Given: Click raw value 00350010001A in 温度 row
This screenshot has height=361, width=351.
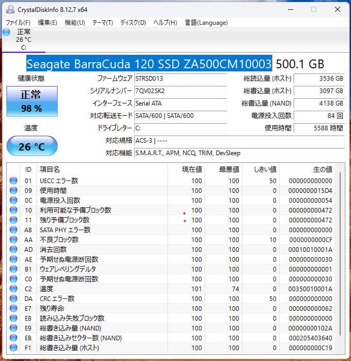Looking at the screenshot, I should point(310,289).
